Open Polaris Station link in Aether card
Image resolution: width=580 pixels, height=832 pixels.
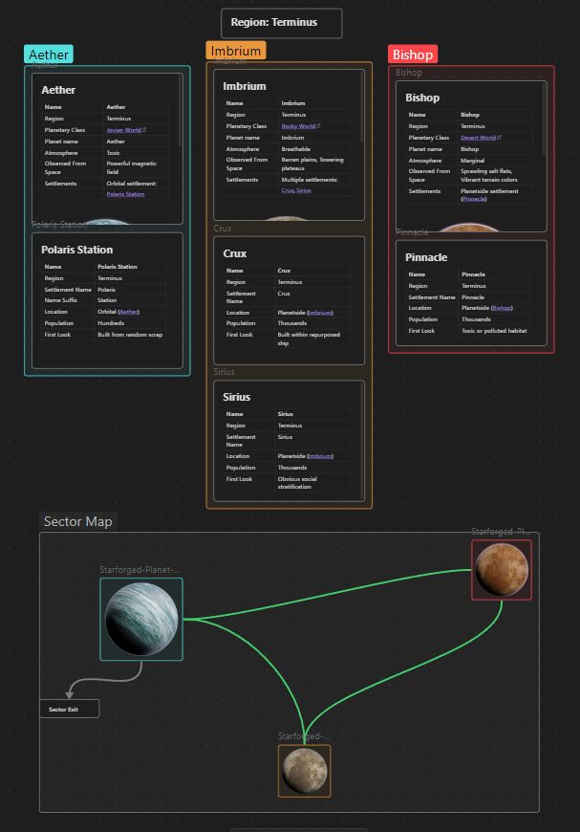click(125, 194)
